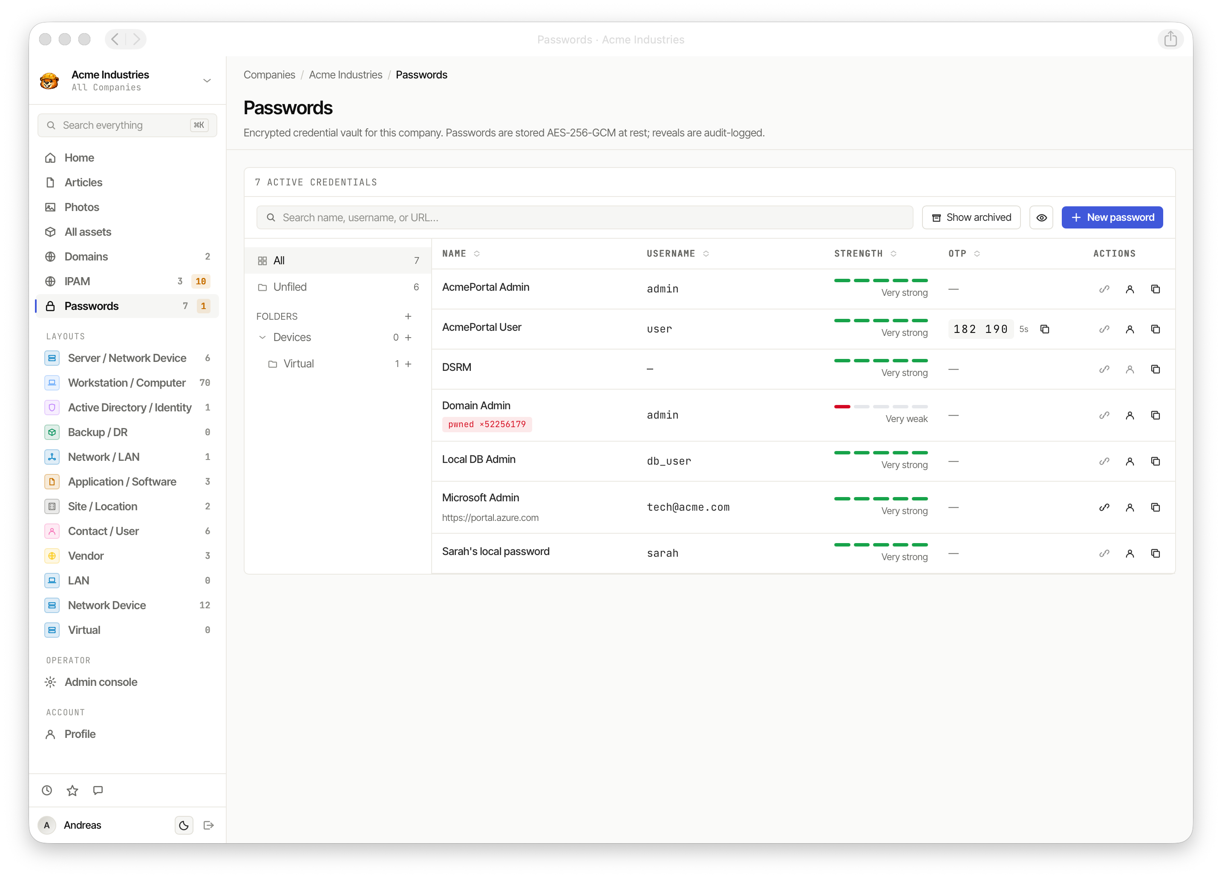Copy the Local DB Admin password
The image size is (1222, 879).
(x=1155, y=461)
